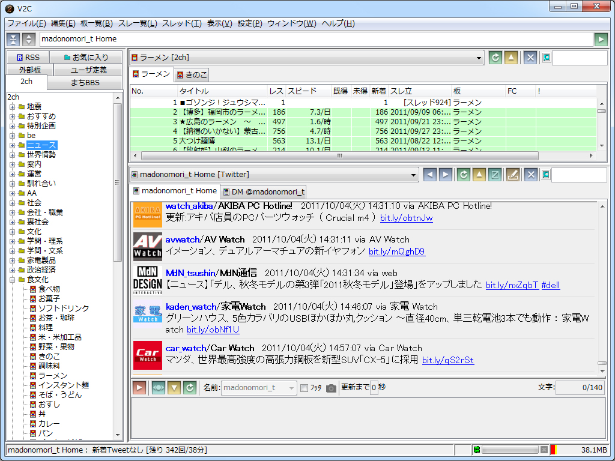This screenshot has width=615, height=461.
Task: Click the back arrow in the Twitter pane
Action: [430, 174]
